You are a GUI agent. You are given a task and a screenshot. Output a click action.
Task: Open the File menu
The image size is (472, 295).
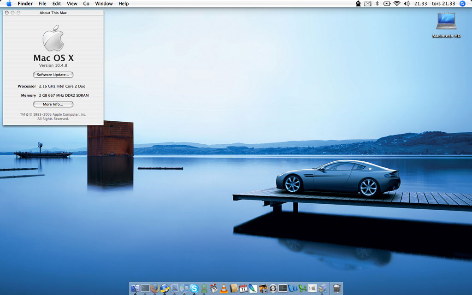[x=42, y=4]
